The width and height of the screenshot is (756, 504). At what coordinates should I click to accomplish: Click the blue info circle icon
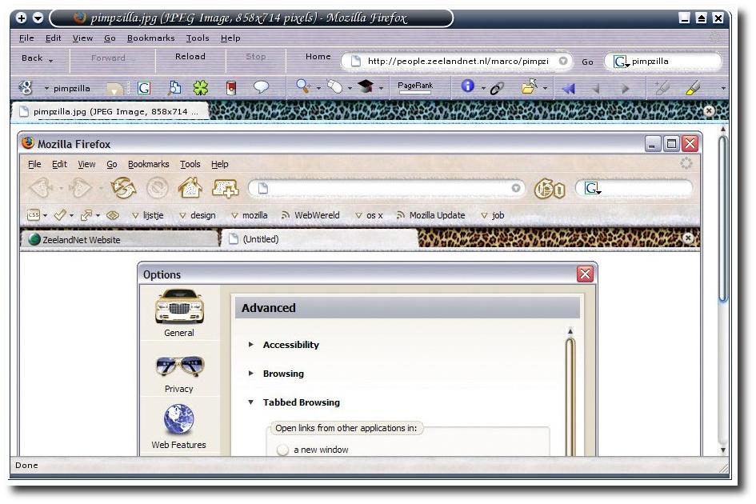point(467,86)
